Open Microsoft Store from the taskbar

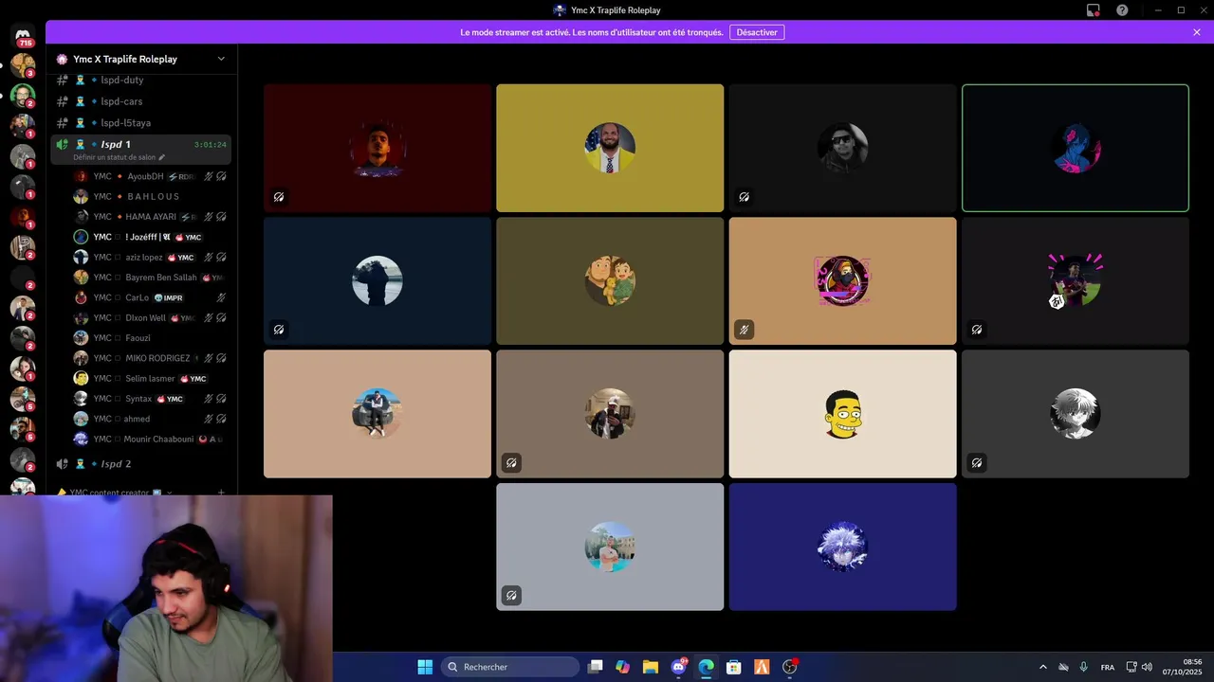733,667
